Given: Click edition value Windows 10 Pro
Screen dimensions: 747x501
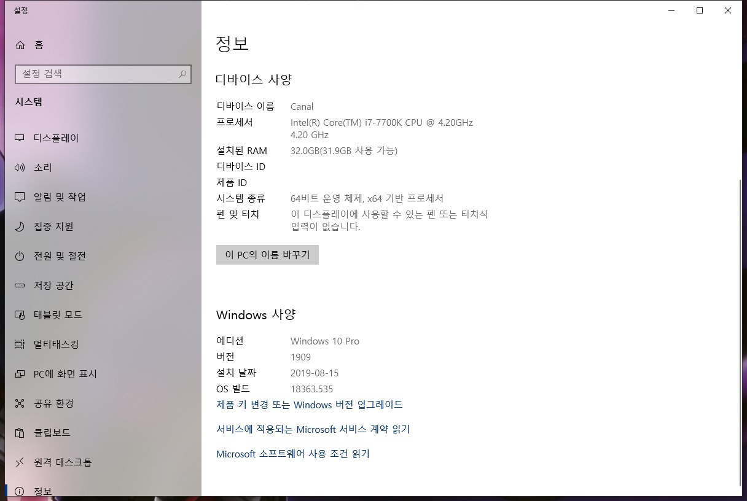Looking at the screenshot, I should point(325,341).
